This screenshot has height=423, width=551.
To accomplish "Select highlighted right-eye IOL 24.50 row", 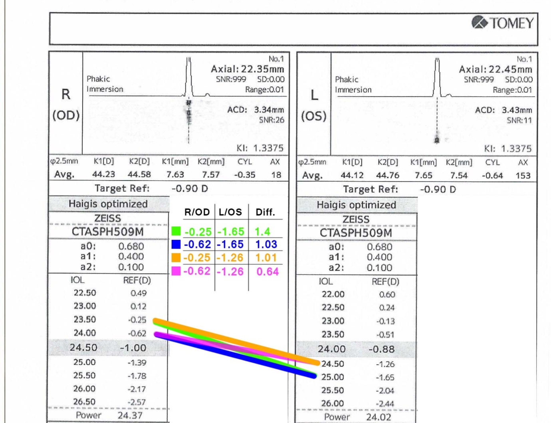I will tap(108, 348).
